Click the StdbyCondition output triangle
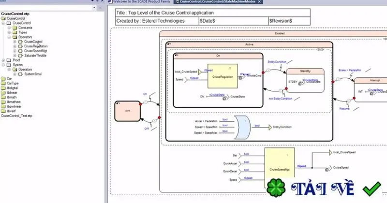Screen dimensions: 387x203 [x=270, y=127]
